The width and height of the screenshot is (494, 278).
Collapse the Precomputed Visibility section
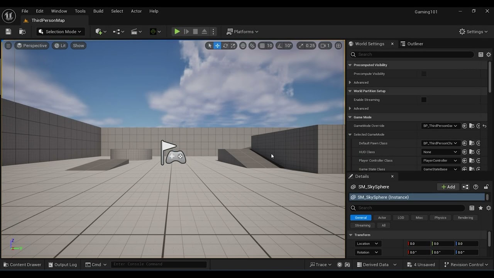pyautogui.click(x=350, y=65)
